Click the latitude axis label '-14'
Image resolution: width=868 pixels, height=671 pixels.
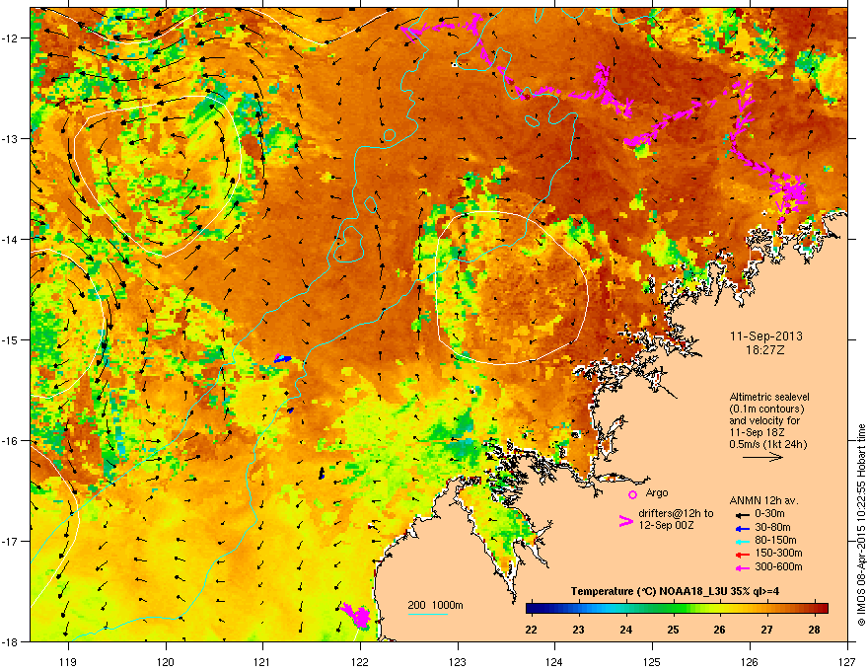pos(10,239)
